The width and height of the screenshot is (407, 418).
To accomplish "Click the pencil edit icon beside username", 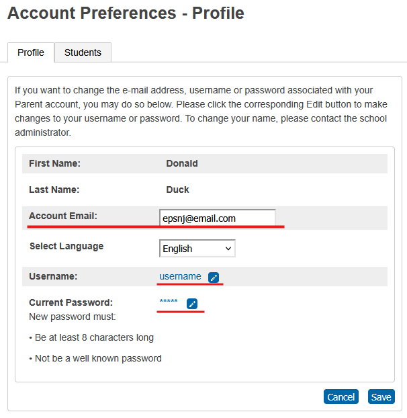I will [x=214, y=278].
